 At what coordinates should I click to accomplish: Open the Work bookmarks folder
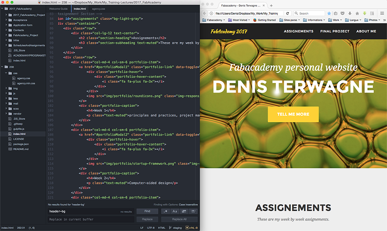point(335,20)
